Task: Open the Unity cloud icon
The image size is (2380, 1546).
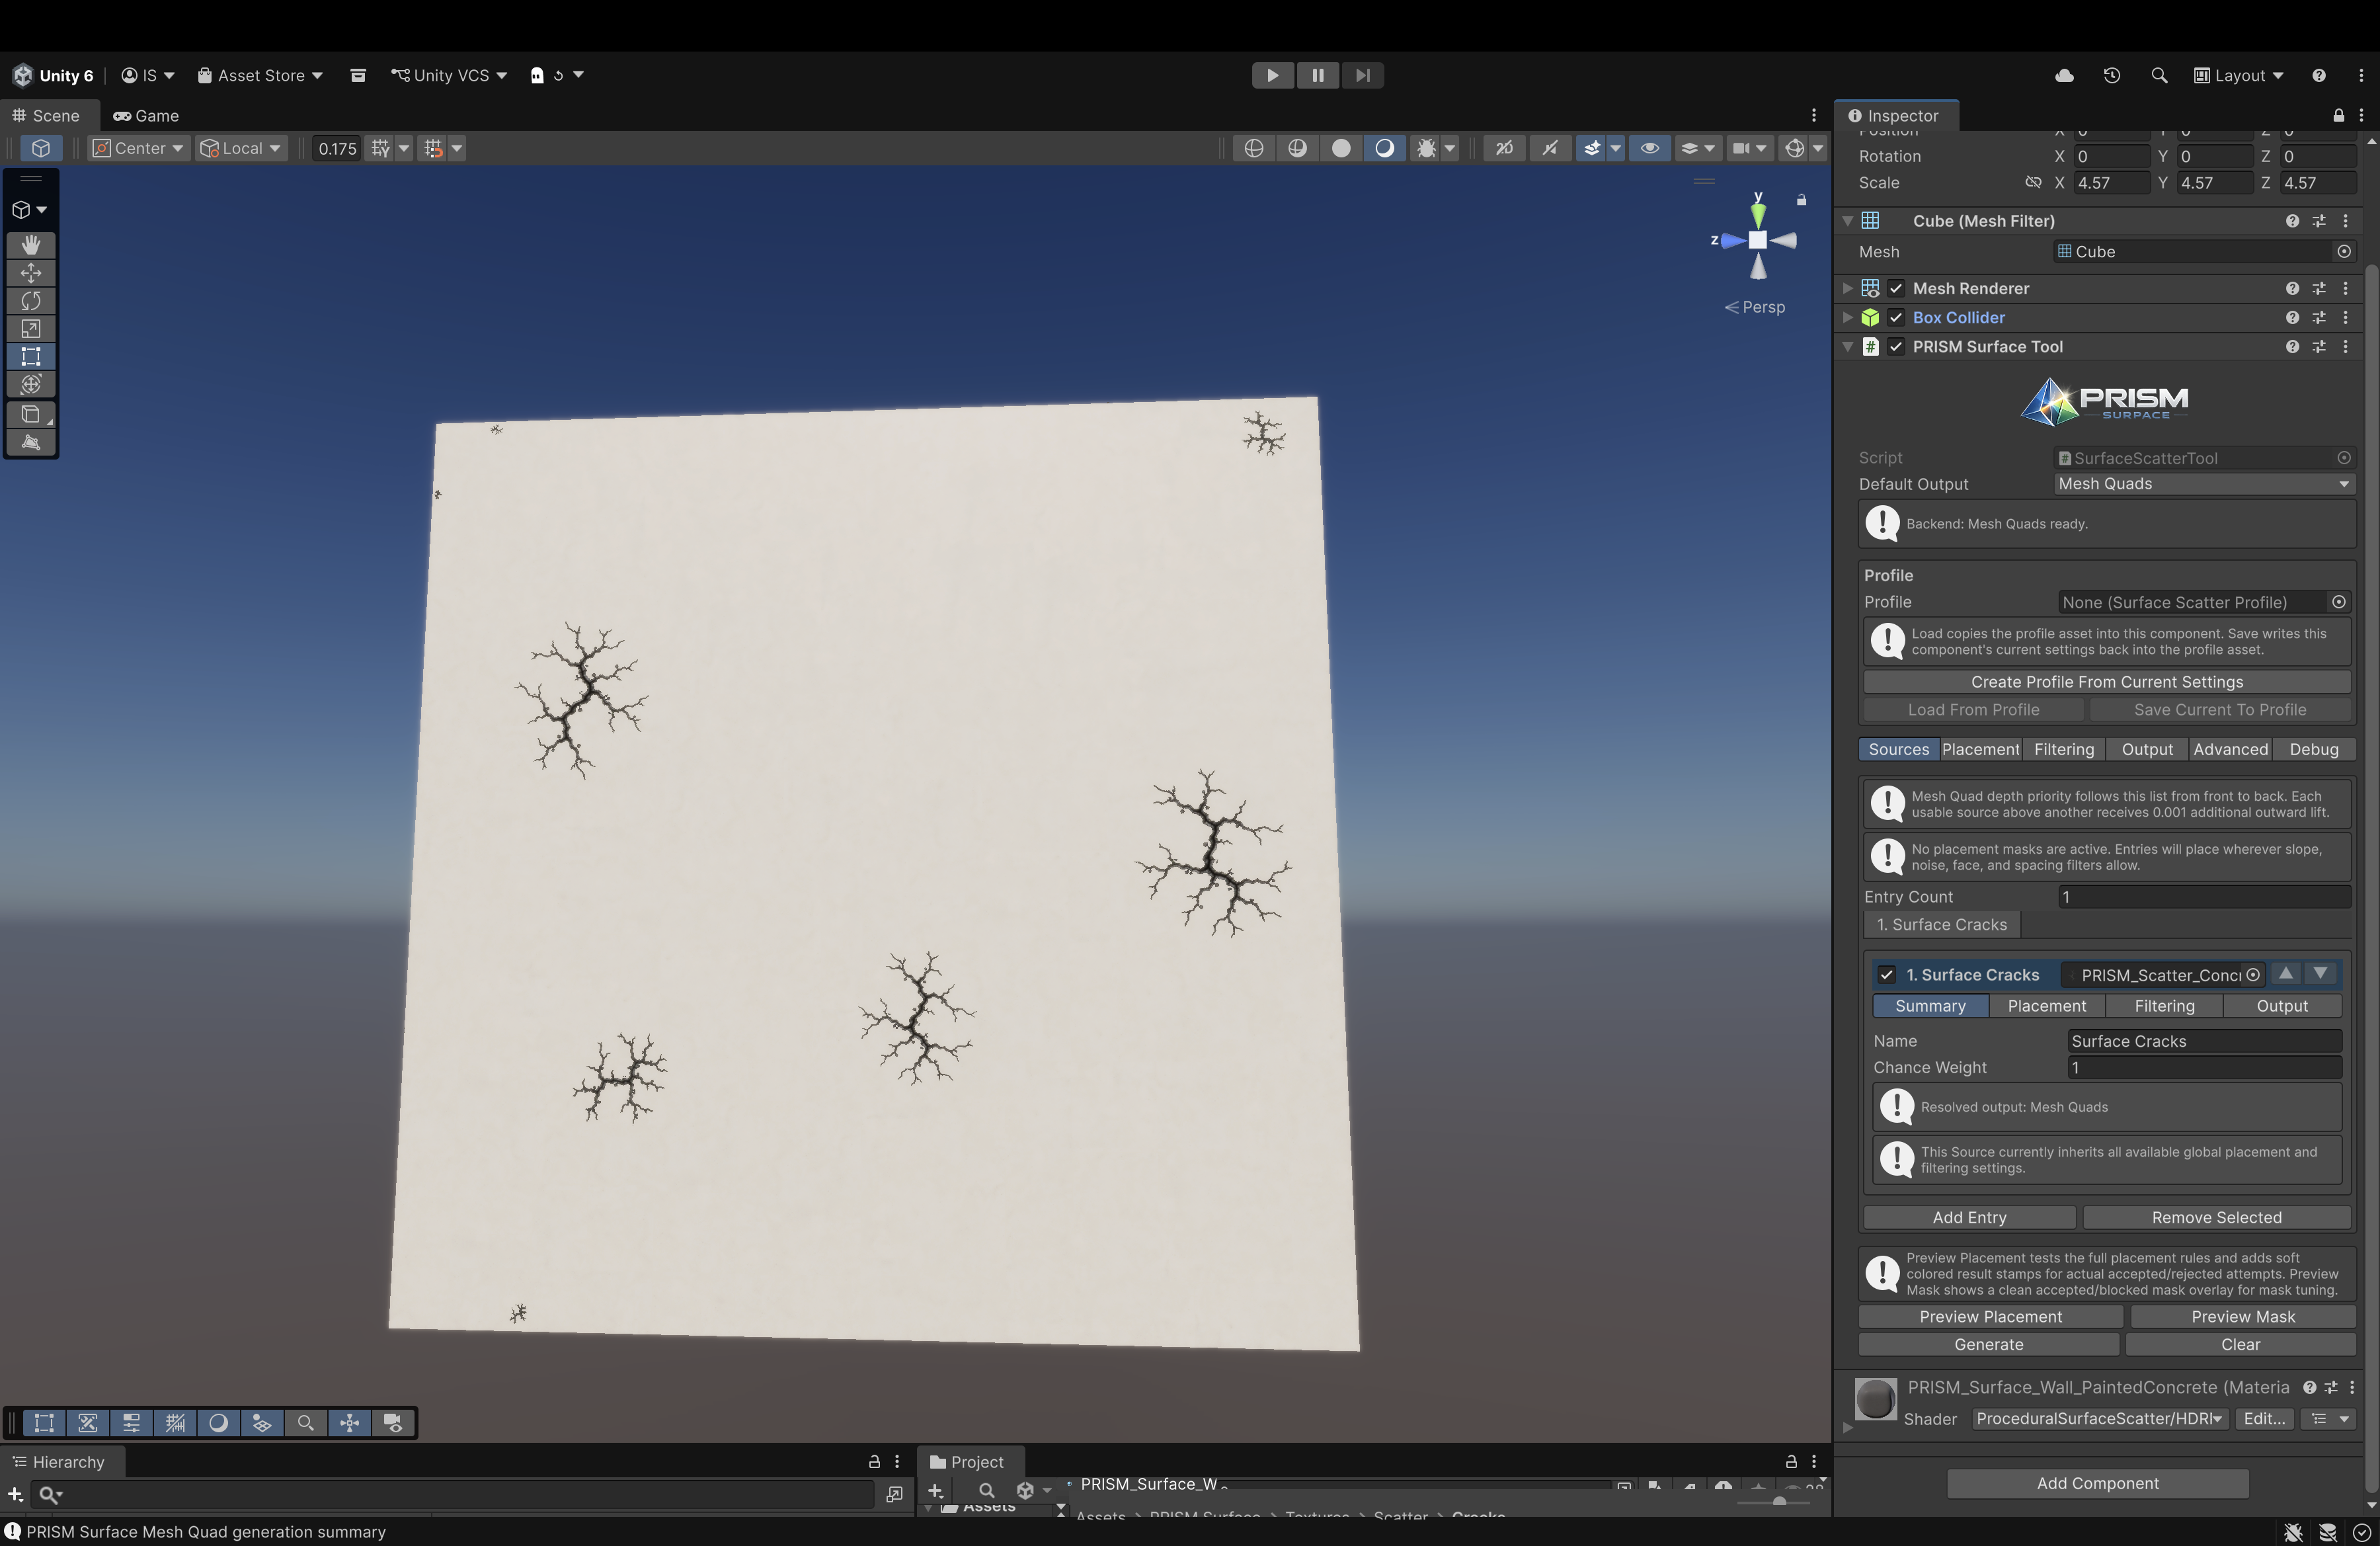Action: point(2064,75)
